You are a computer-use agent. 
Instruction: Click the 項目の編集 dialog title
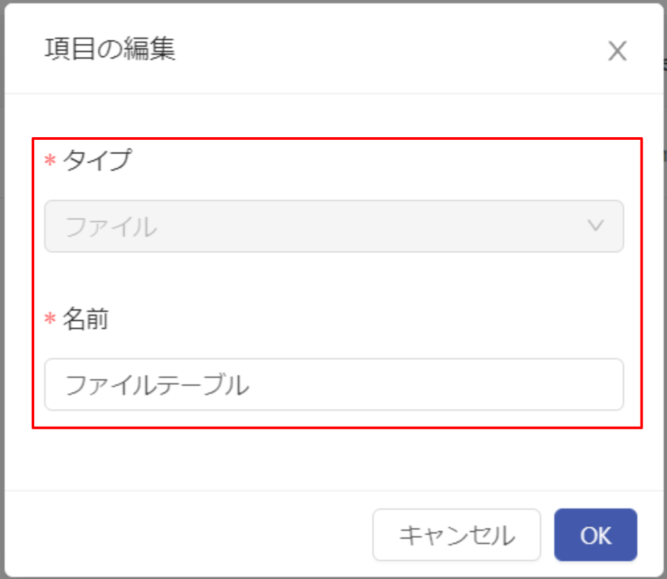point(110,49)
